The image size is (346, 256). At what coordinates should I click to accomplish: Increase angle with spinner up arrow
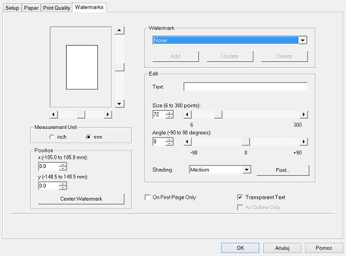170,139
